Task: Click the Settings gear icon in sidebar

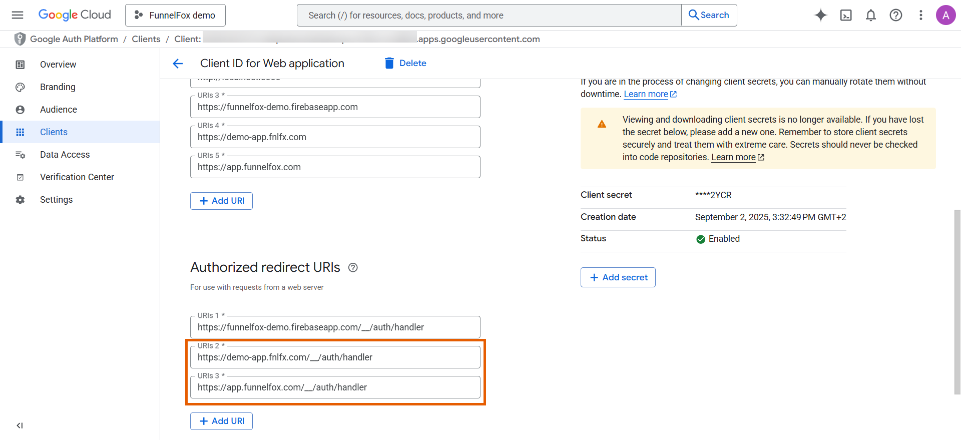Action: pyautogui.click(x=20, y=200)
